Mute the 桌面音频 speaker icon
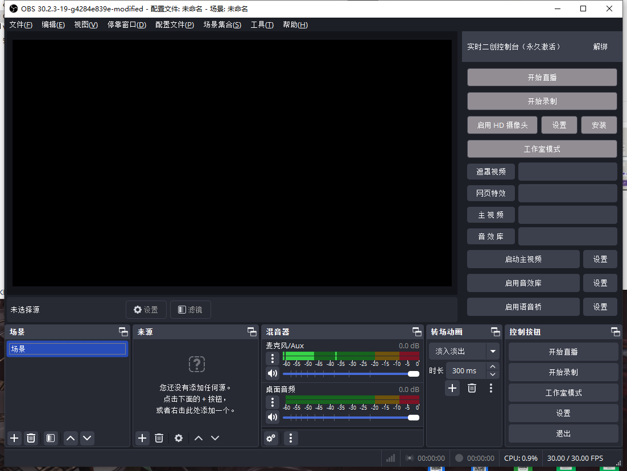This screenshot has height=471, width=627. coord(273,417)
